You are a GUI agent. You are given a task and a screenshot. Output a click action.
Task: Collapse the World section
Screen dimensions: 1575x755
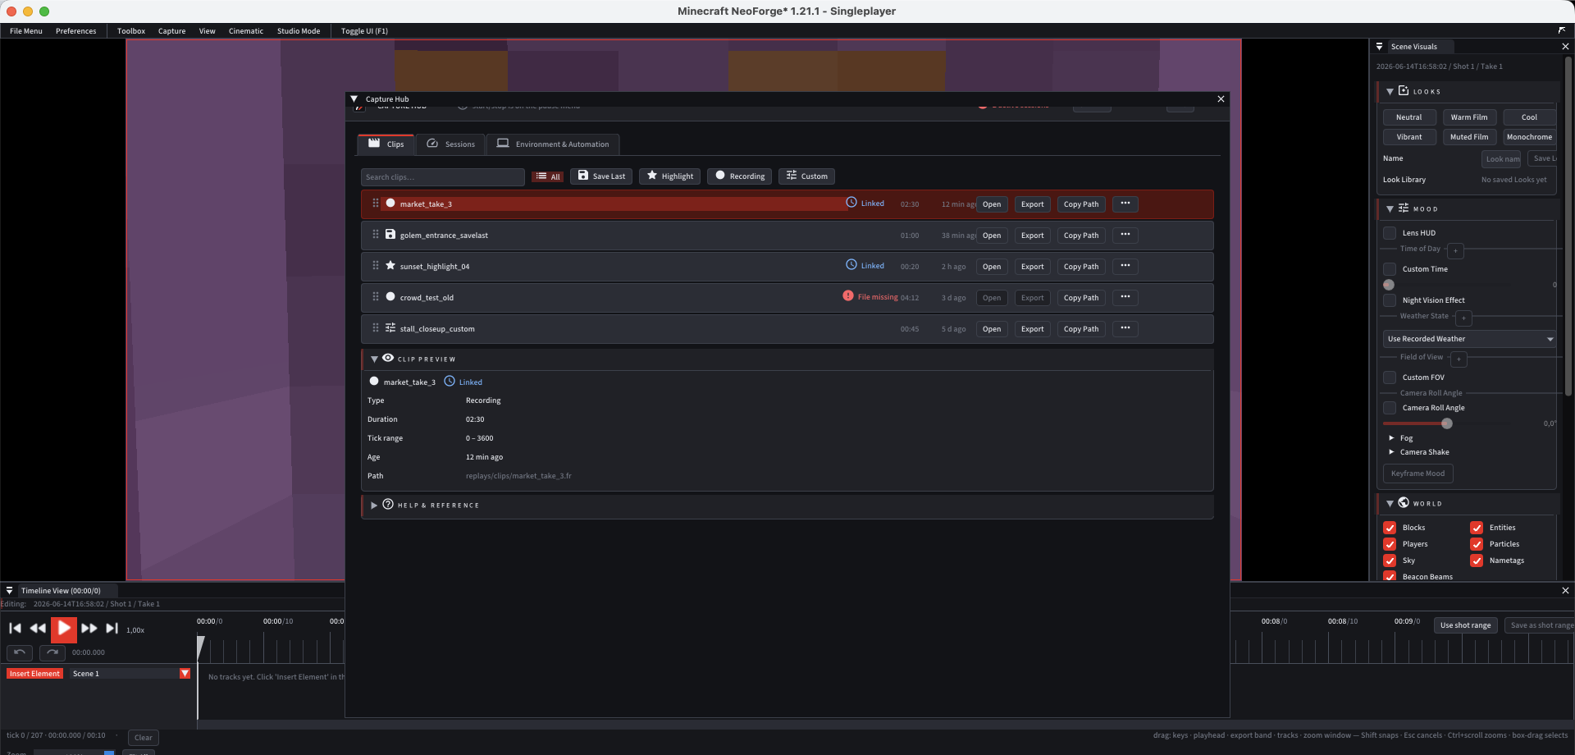click(x=1390, y=503)
